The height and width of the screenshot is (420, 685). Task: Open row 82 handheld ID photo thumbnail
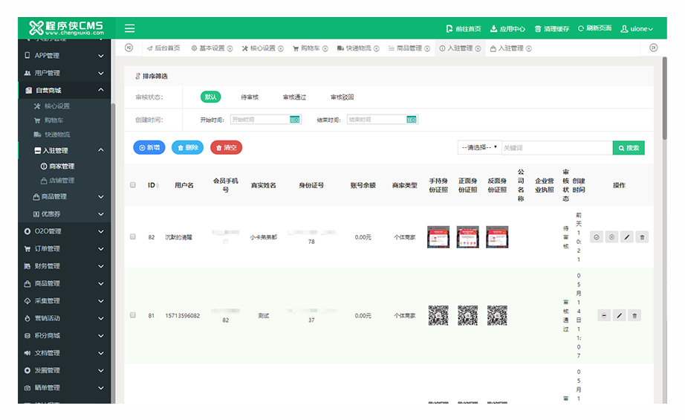point(438,237)
